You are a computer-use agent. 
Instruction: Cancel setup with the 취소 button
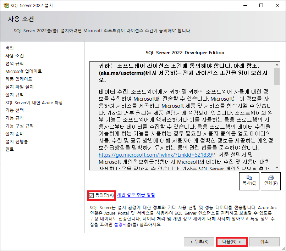point(264,242)
